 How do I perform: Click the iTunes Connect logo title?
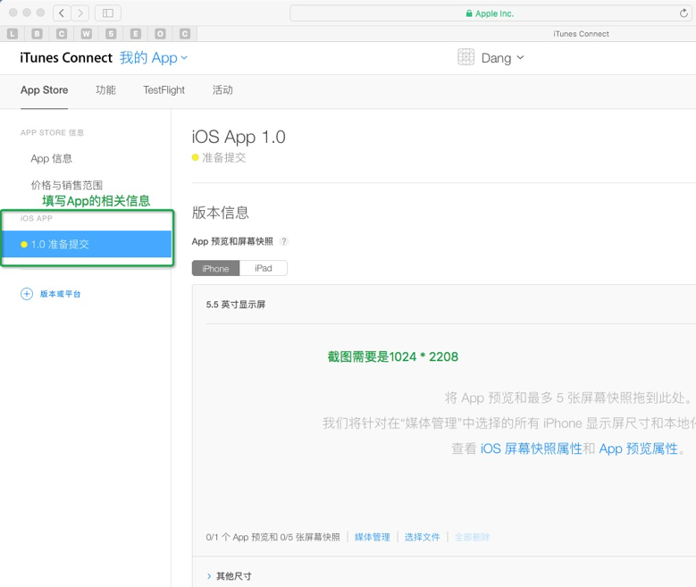click(66, 58)
